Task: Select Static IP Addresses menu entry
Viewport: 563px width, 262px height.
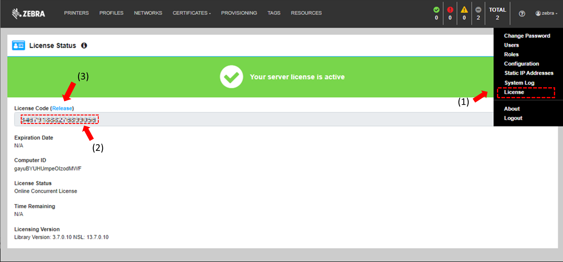Action: 529,73
